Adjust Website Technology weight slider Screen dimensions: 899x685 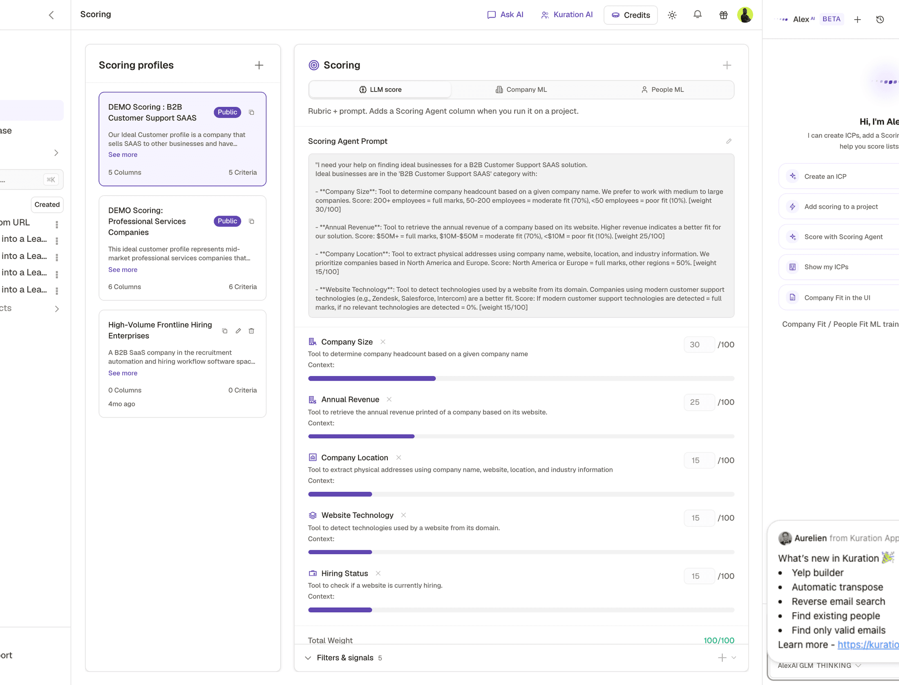click(521, 552)
